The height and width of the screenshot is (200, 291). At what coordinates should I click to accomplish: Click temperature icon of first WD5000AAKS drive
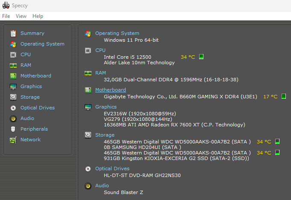tap(277, 141)
